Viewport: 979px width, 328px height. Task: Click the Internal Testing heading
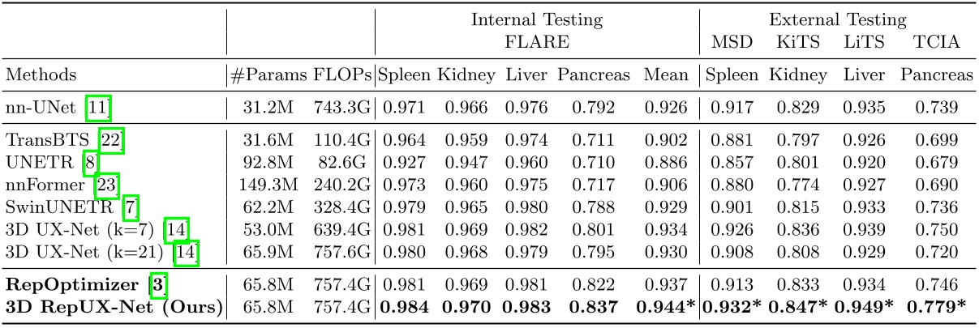(x=538, y=19)
